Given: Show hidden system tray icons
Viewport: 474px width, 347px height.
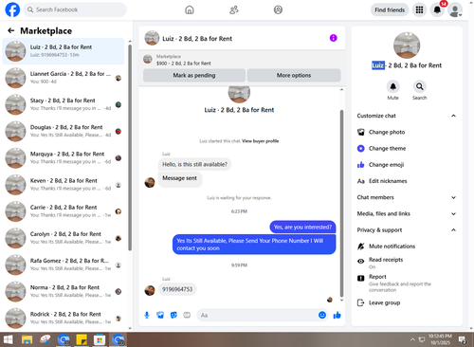Looking at the screenshot, I should coord(412,339).
